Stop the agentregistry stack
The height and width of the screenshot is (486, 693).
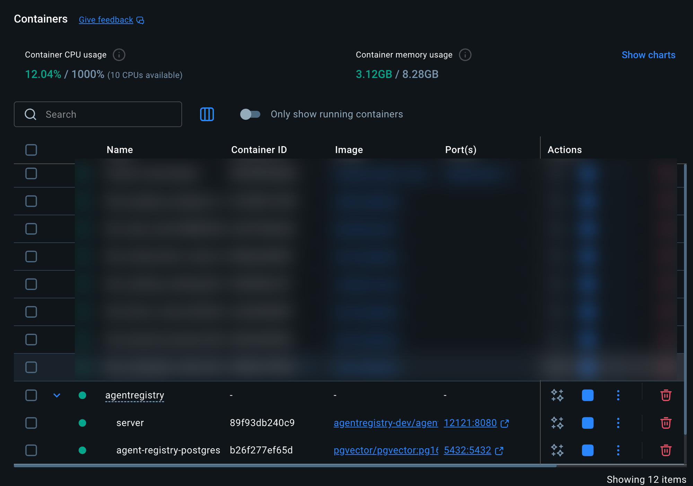click(x=587, y=395)
